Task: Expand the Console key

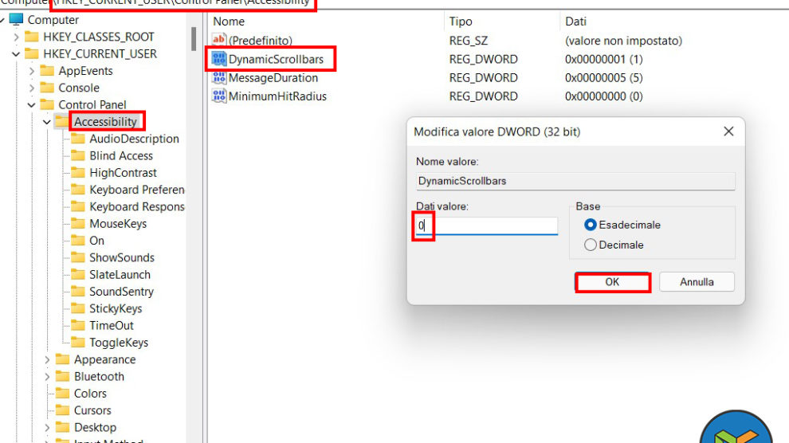Action: (x=32, y=88)
